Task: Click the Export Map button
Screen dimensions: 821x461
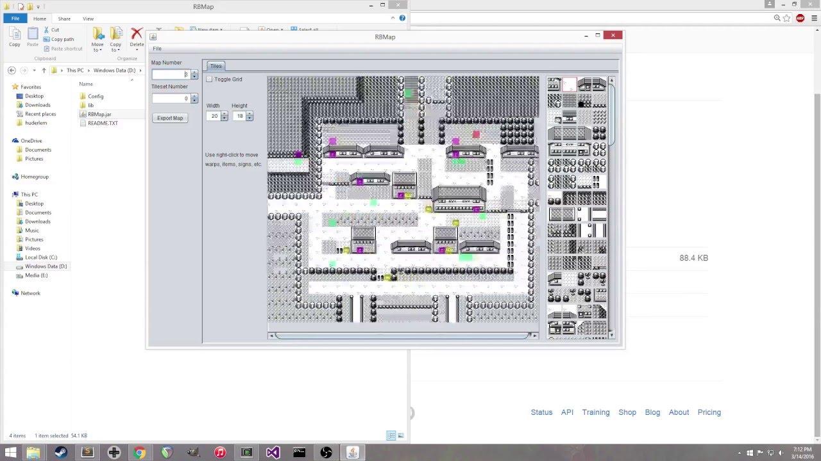Action: 170,118
